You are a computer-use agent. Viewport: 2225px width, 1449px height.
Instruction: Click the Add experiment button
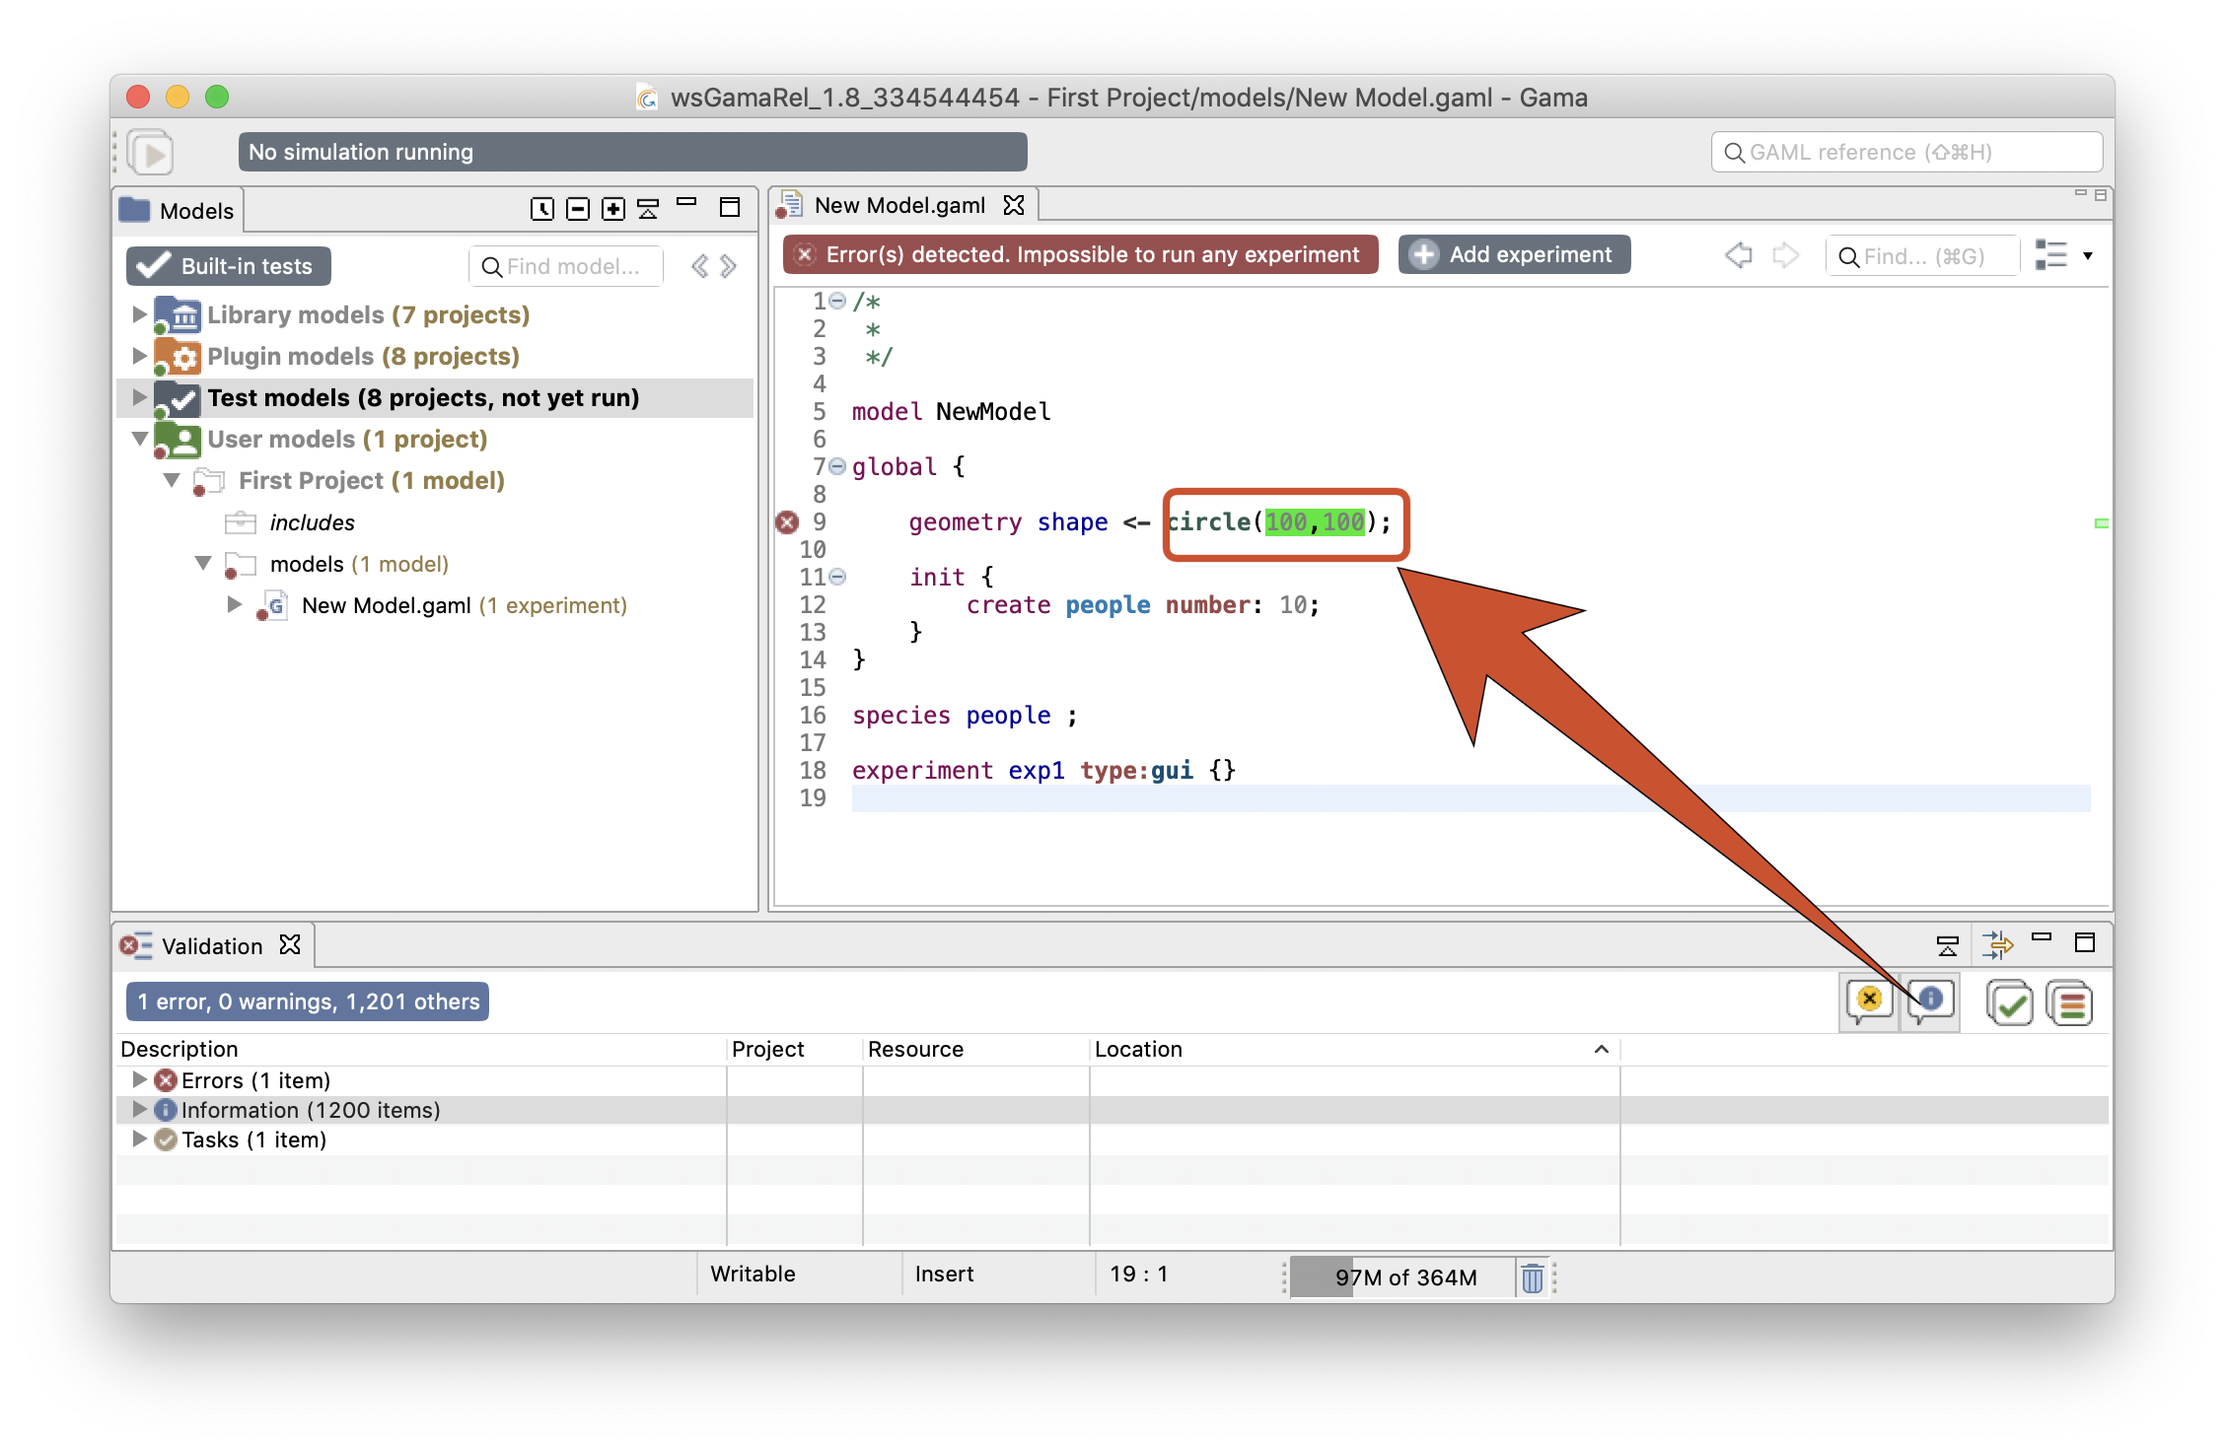pyautogui.click(x=1514, y=254)
